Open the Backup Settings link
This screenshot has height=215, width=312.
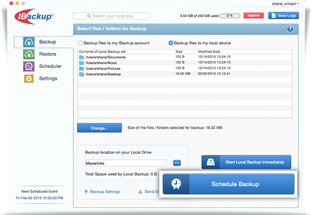(105, 191)
